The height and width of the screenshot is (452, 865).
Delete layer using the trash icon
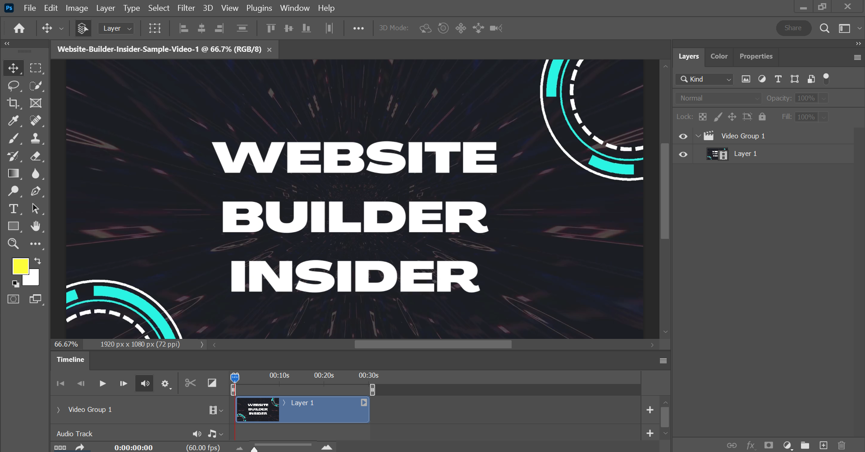[x=841, y=445]
